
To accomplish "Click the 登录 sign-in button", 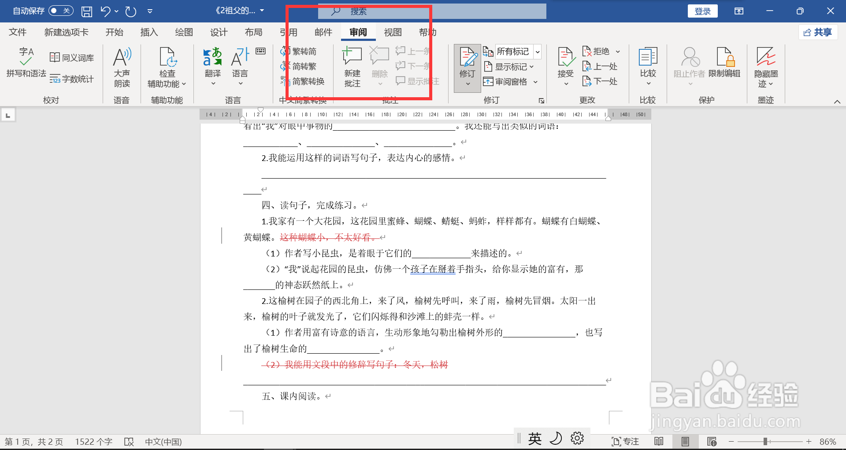I will click(702, 11).
